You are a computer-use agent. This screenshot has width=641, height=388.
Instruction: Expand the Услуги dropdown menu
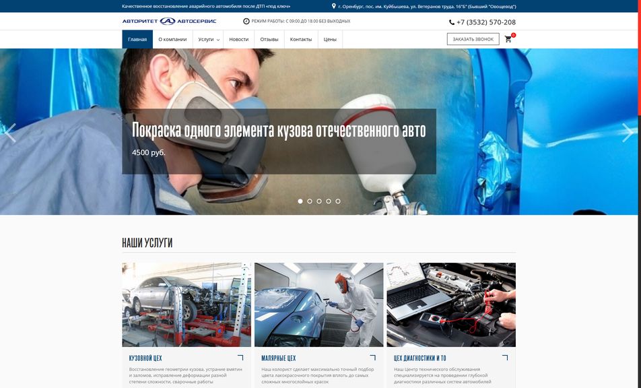209,40
